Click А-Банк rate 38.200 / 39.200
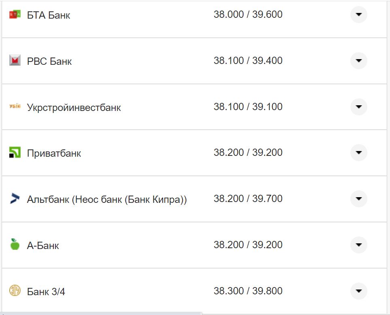390x315 pixels. click(x=248, y=245)
